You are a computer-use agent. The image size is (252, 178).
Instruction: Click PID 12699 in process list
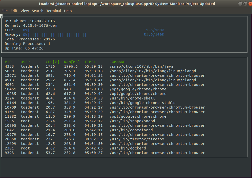point(10,144)
